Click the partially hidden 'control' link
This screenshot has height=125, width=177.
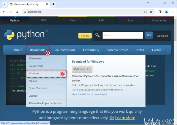pyautogui.click(x=149, y=75)
